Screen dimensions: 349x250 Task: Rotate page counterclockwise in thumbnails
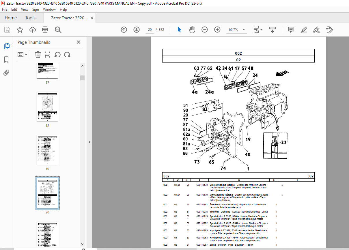[x=57, y=54]
